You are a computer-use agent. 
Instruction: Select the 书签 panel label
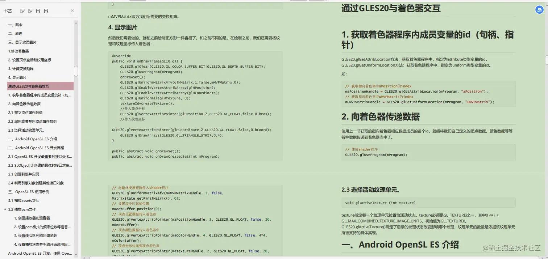click(x=8, y=11)
